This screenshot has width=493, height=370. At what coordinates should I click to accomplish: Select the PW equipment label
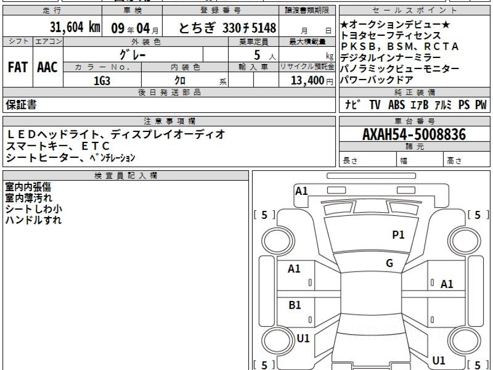(x=481, y=105)
